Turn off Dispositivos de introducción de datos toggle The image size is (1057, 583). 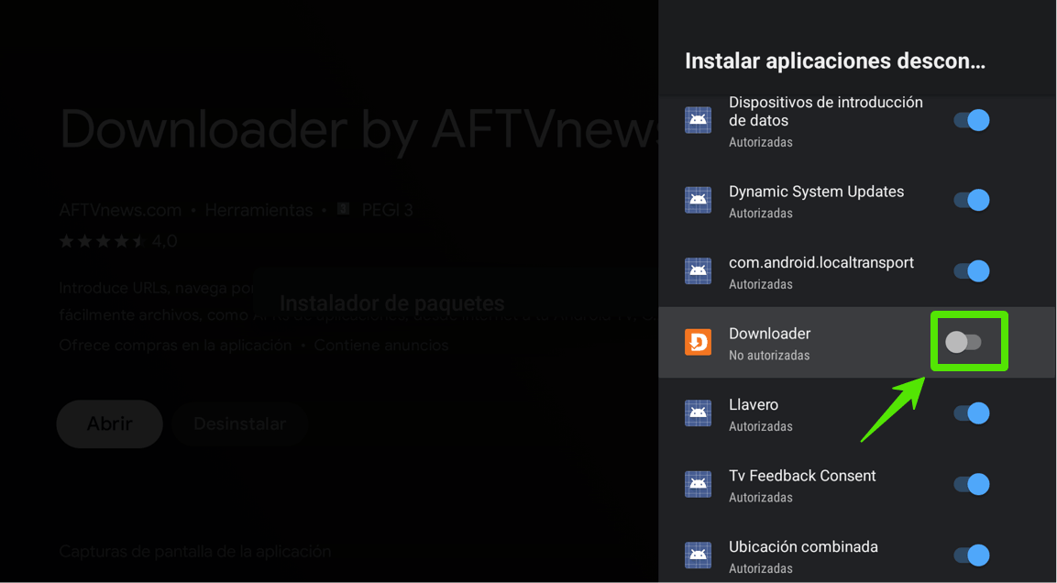972,120
